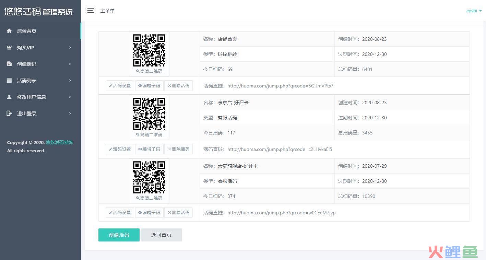Click the QR code for 店铺首页

[149, 50]
